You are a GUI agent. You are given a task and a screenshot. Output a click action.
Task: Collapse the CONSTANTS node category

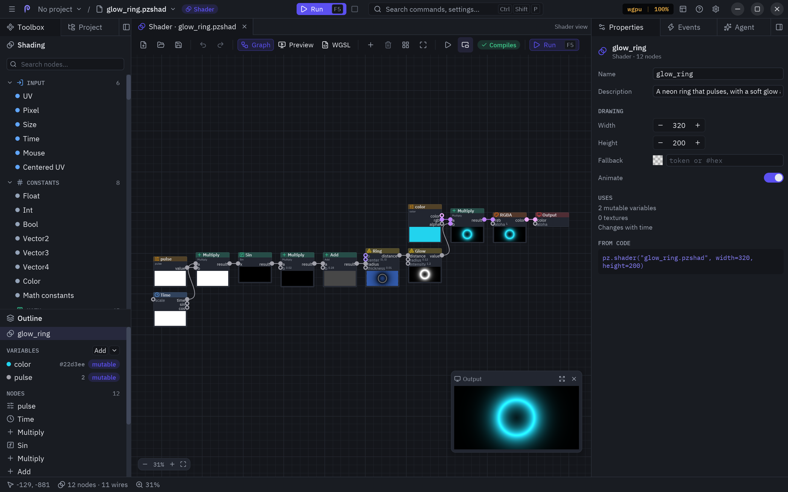10,183
